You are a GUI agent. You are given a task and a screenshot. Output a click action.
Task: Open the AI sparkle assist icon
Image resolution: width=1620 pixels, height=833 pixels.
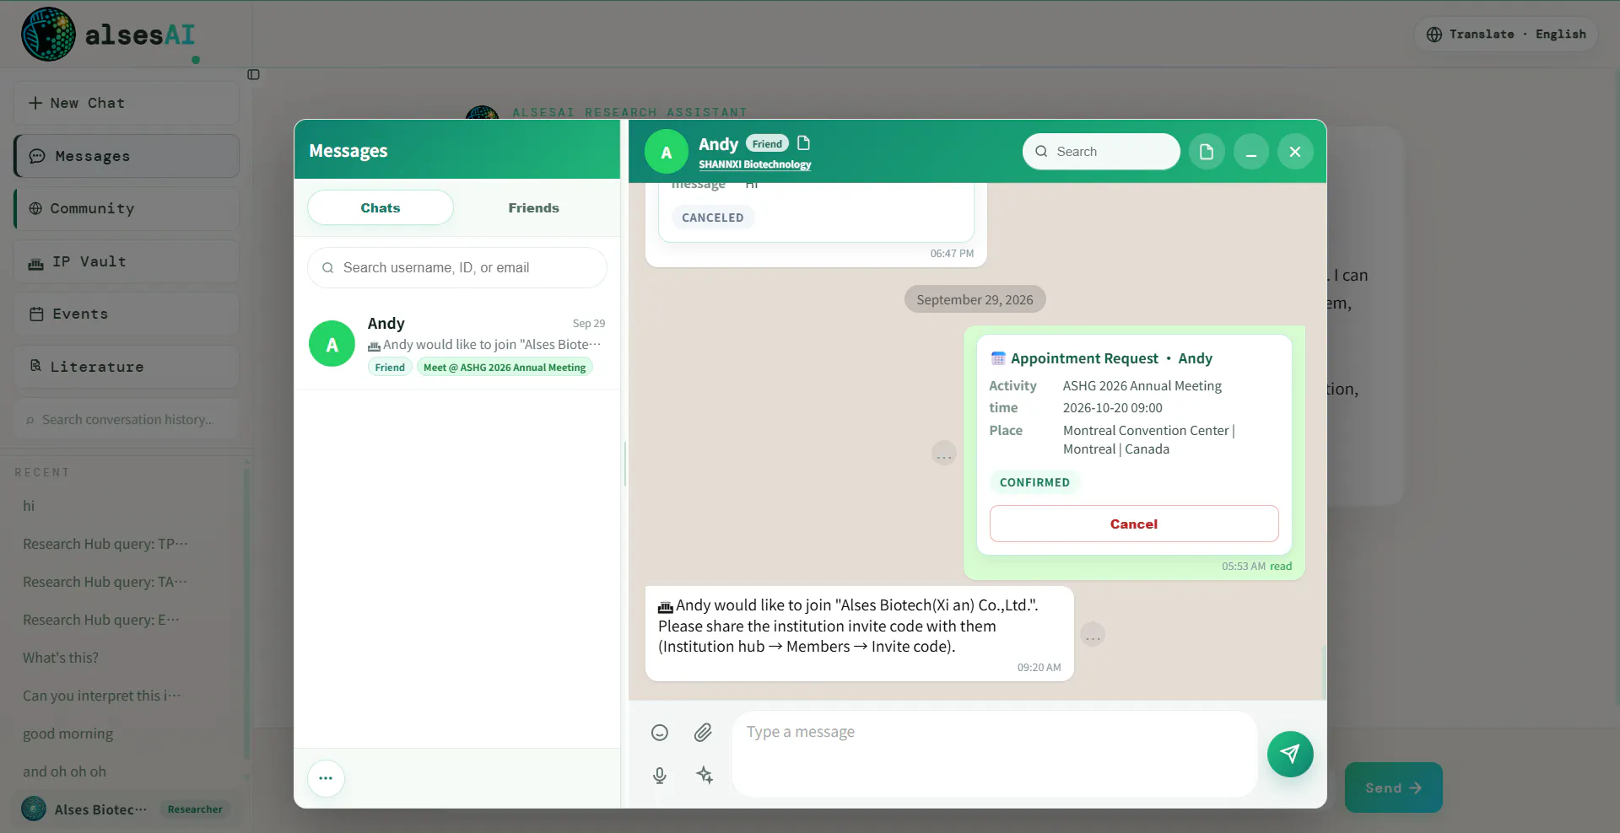coord(705,775)
